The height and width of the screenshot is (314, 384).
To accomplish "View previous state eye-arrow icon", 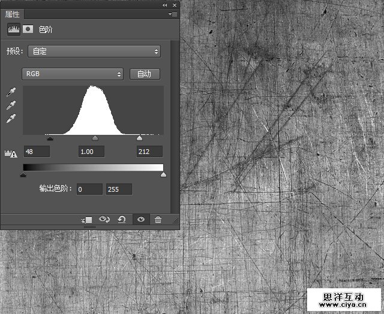I will (x=104, y=219).
